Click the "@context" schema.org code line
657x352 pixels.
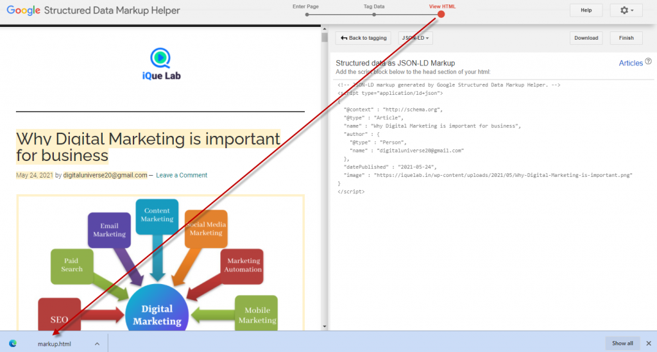click(x=393, y=110)
